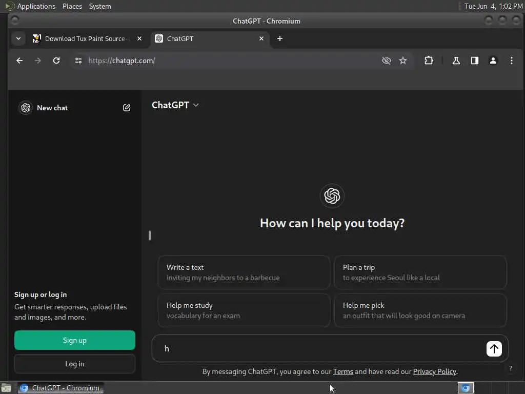
Task: Select the ChatGPT tab
Action: (x=210, y=38)
